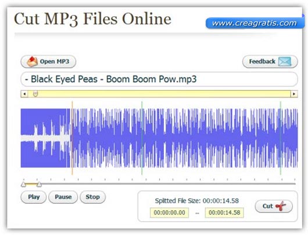Click the Open MP3 folder icon

(x=32, y=61)
